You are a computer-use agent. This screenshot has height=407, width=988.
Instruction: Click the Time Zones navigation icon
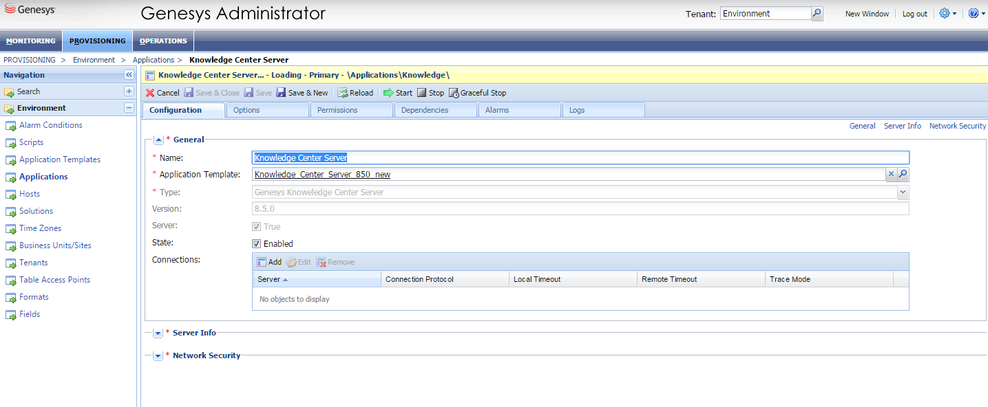[x=11, y=229]
